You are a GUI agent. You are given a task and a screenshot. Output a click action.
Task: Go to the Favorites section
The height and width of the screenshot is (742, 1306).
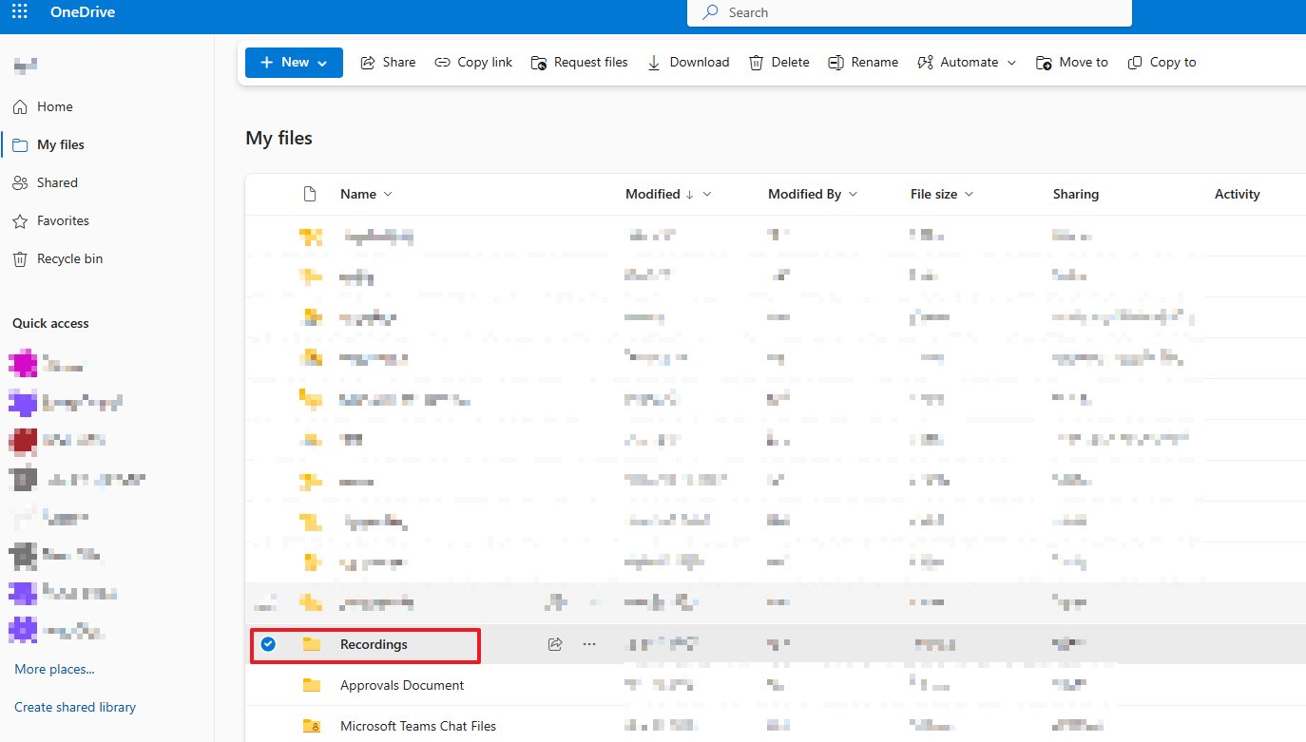(63, 220)
